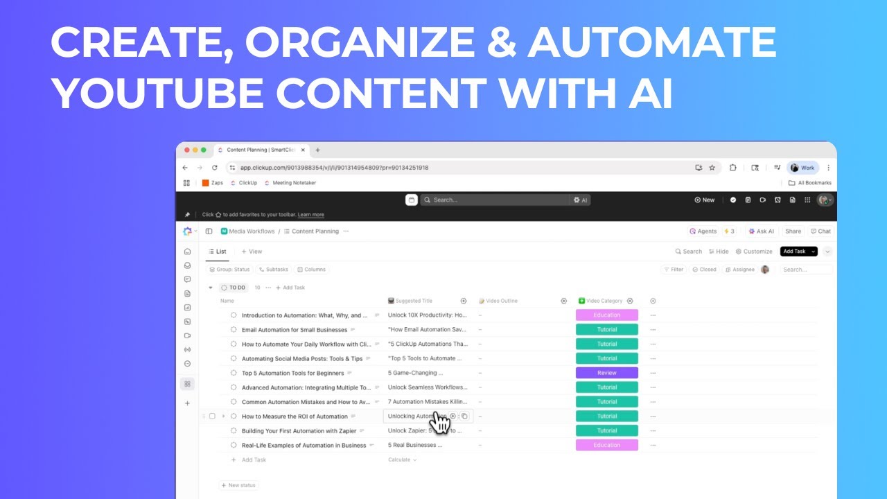The height and width of the screenshot is (499, 887).
Task: Click the New status button
Action: pyautogui.click(x=239, y=485)
